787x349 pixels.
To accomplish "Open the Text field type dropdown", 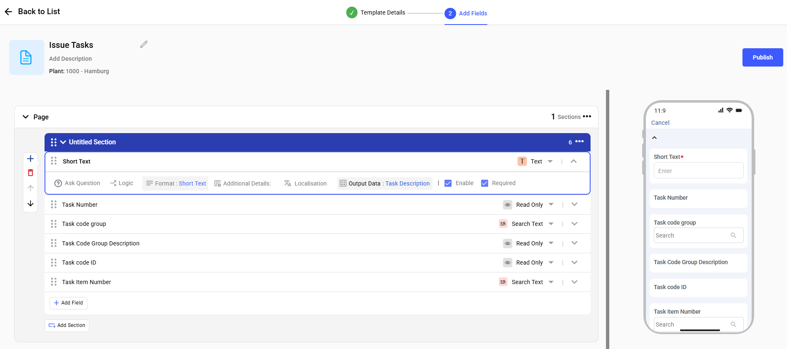I will click(x=550, y=161).
